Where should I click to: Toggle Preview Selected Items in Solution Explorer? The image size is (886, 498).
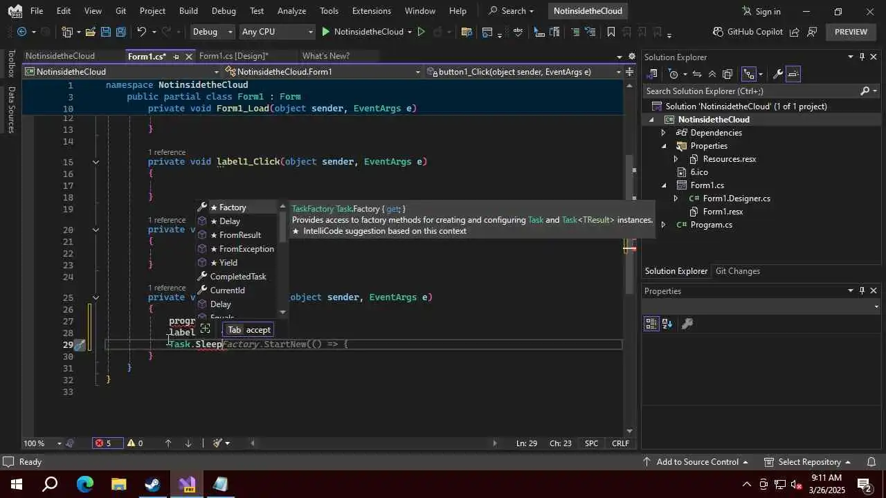[x=793, y=74]
